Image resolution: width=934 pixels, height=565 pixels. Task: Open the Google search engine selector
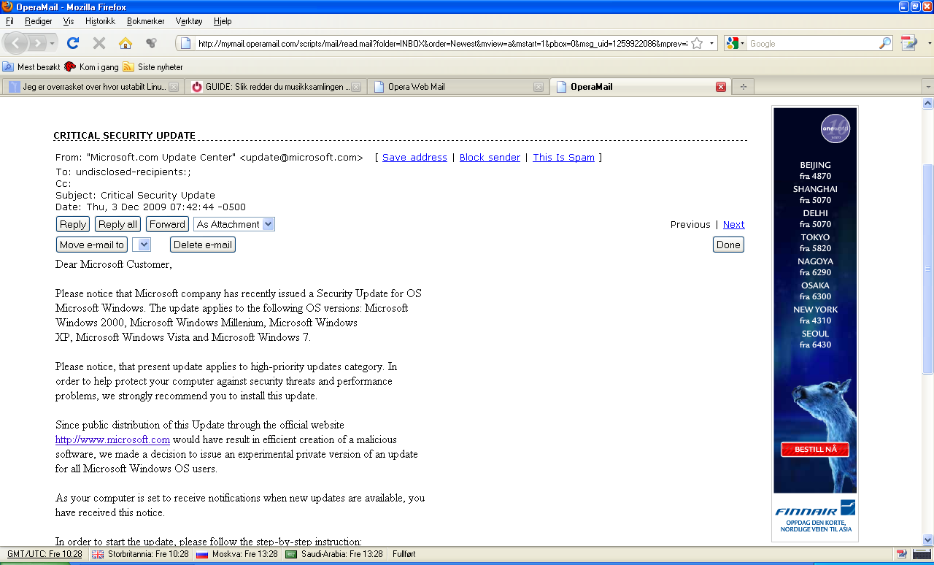point(736,43)
